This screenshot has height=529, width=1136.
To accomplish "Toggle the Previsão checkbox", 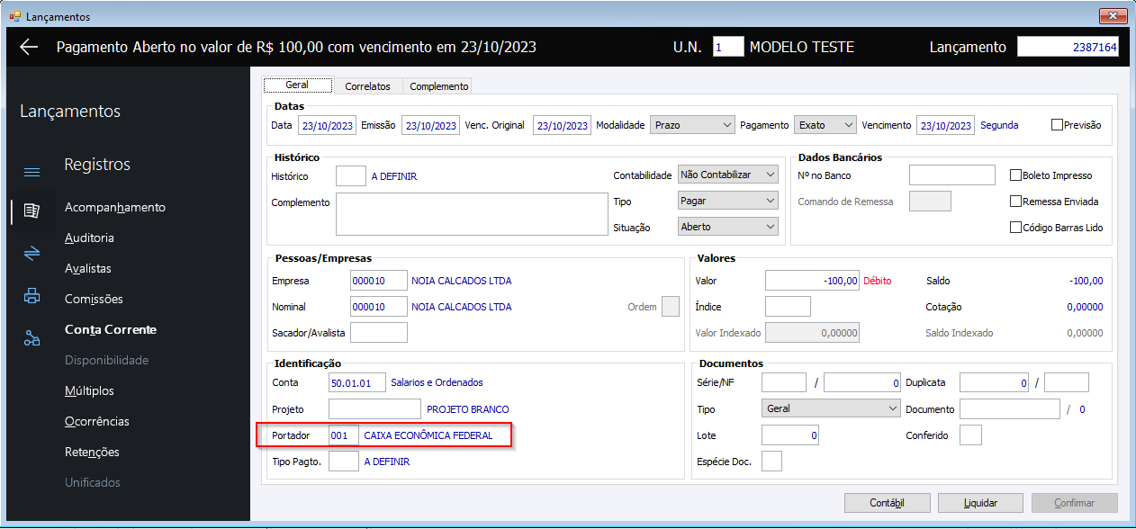I will point(1058,125).
